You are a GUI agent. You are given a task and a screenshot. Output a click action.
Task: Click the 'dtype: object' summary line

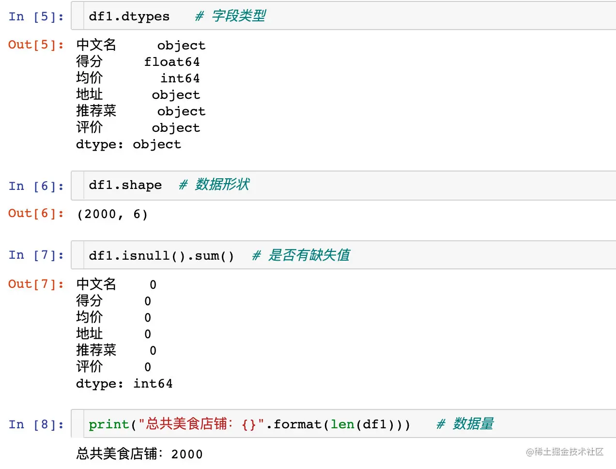click(128, 144)
